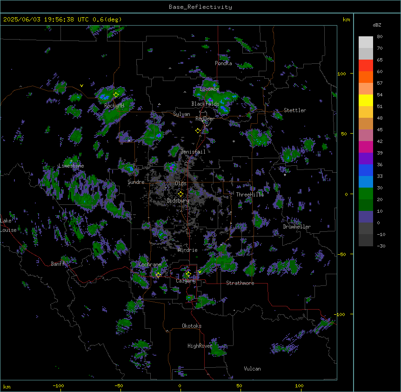Screen dimensions: 401x392
Task: Pick the blue 36-33 dBZ legend swatch
Action: coord(366,170)
